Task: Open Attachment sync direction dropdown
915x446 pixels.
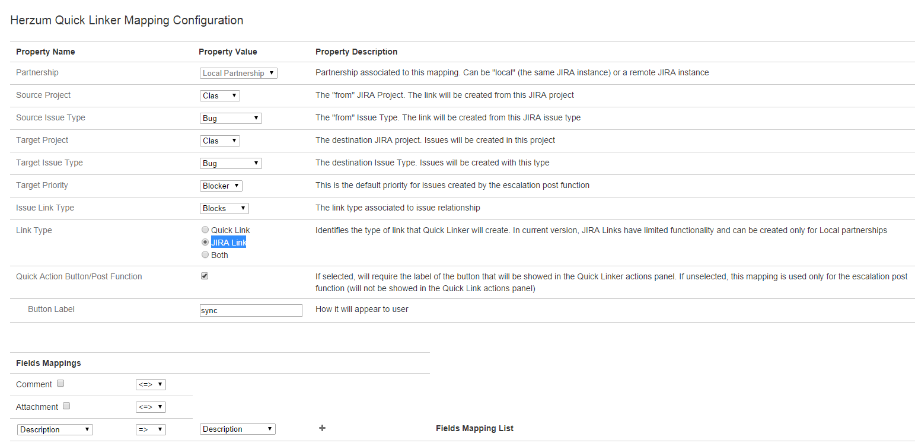Action: click(x=151, y=407)
